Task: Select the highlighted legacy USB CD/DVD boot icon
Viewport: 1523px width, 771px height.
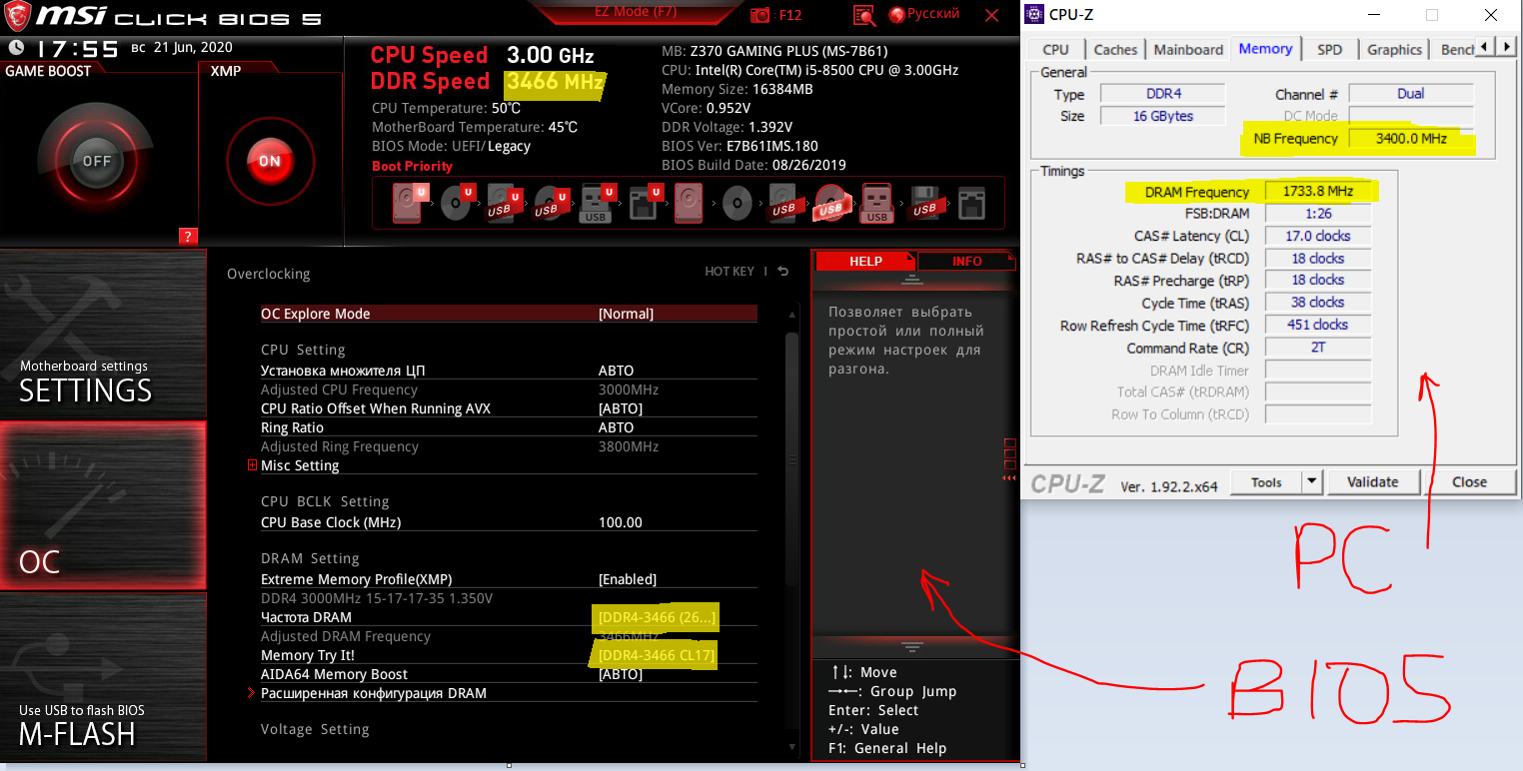Action: (x=830, y=203)
